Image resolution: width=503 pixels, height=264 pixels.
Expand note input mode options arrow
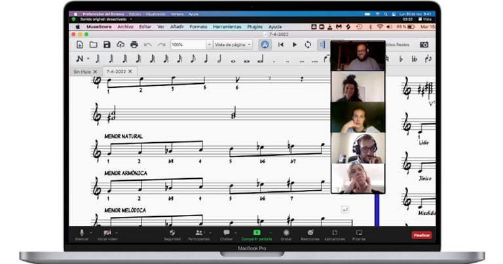pos(88,59)
